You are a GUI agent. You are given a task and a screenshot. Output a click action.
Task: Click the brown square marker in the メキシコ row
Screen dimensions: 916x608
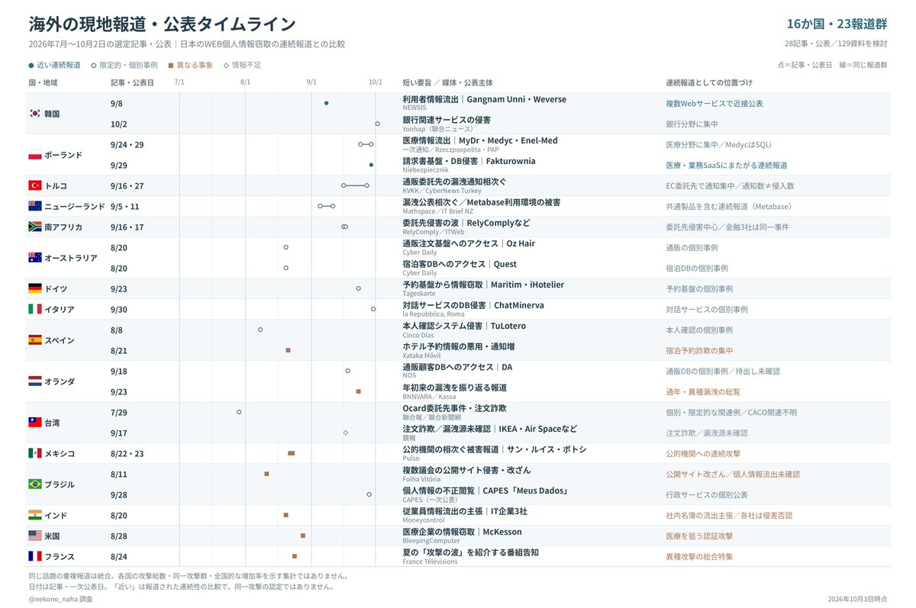pos(291,453)
